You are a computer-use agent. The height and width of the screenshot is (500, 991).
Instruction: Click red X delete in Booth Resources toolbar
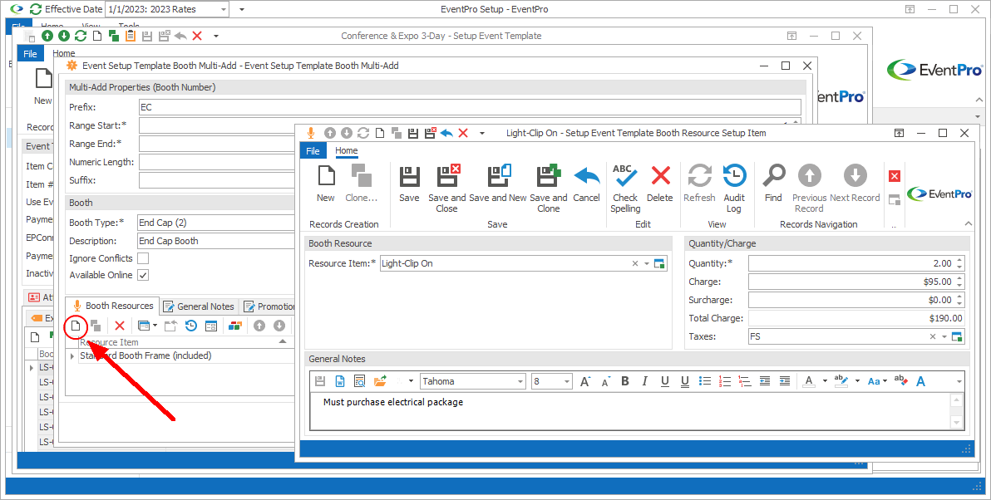(x=120, y=326)
